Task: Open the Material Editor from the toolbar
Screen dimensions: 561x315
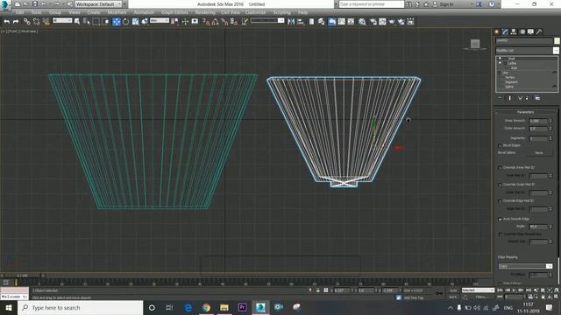Action: tap(362, 22)
